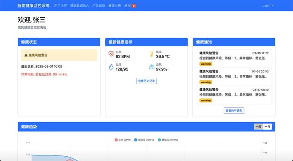The height and width of the screenshot is (161, 293).
Task: Click the 智能健康监控系统 brand title
Action: 34,5
